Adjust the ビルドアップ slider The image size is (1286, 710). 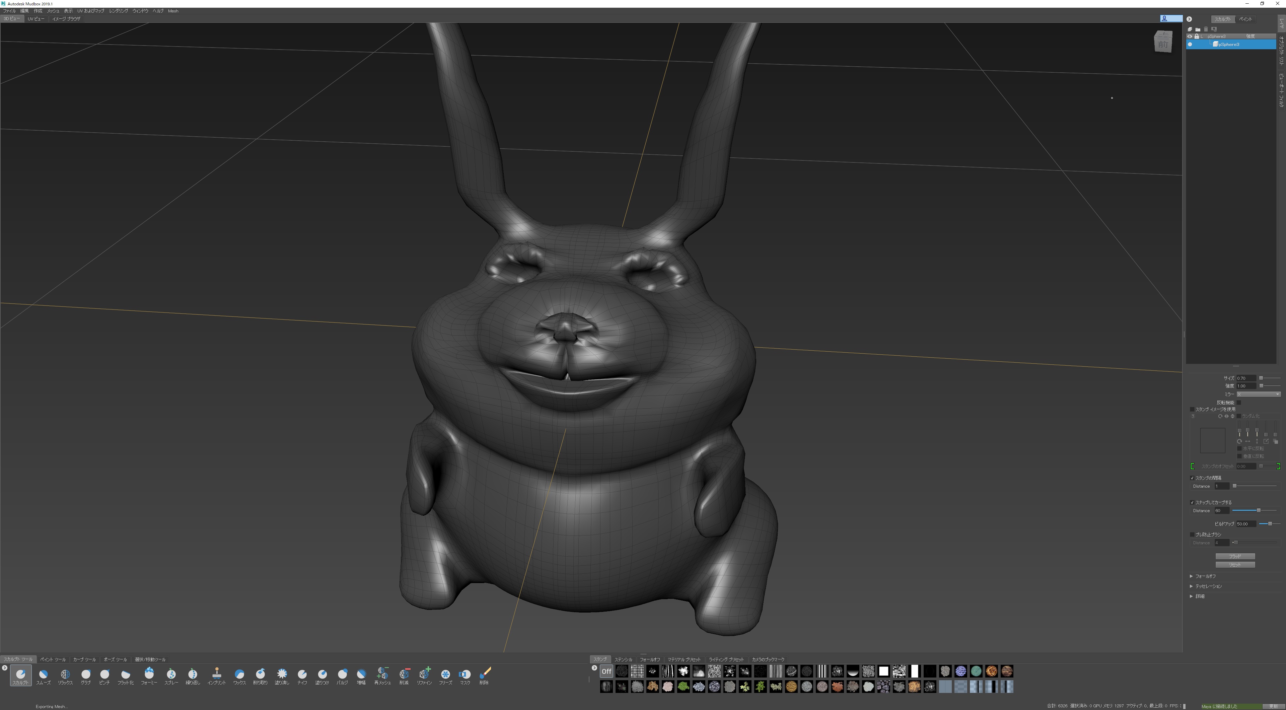coord(1270,524)
